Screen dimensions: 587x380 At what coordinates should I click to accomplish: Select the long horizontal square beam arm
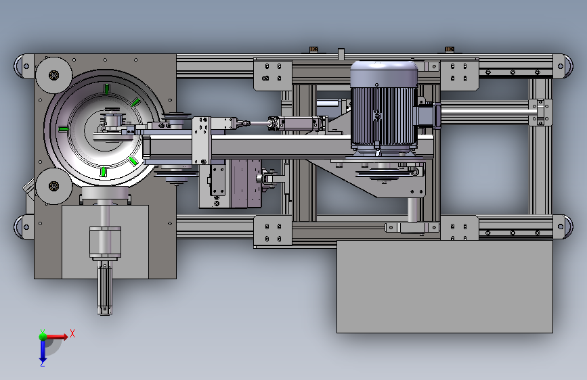288,147
